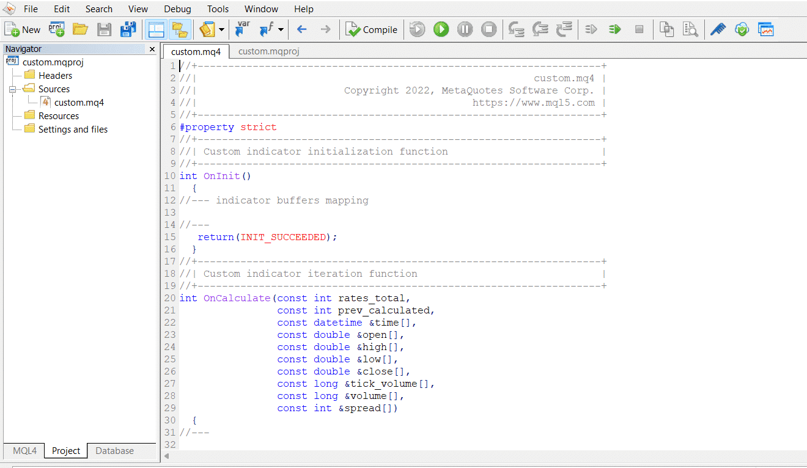Click the OnInit function name in code
The height and width of the screenshot is (468, 807).
(x=221, y=176)
